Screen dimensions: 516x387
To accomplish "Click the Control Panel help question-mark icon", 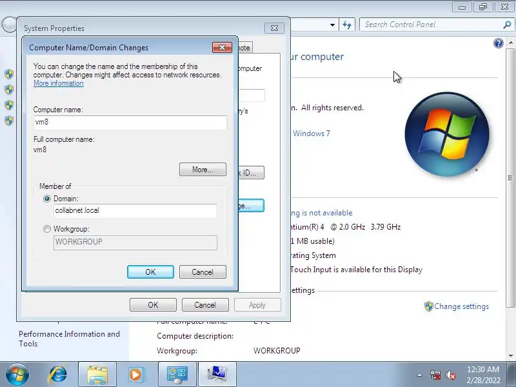I will 498,43.
